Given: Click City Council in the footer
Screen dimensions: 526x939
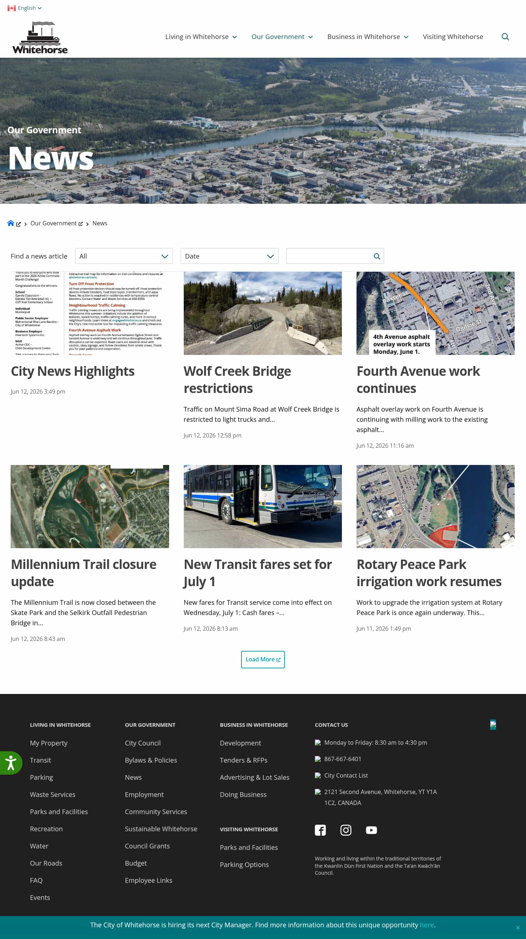Looking at the screenshot, I should click(x=143, y=743).
